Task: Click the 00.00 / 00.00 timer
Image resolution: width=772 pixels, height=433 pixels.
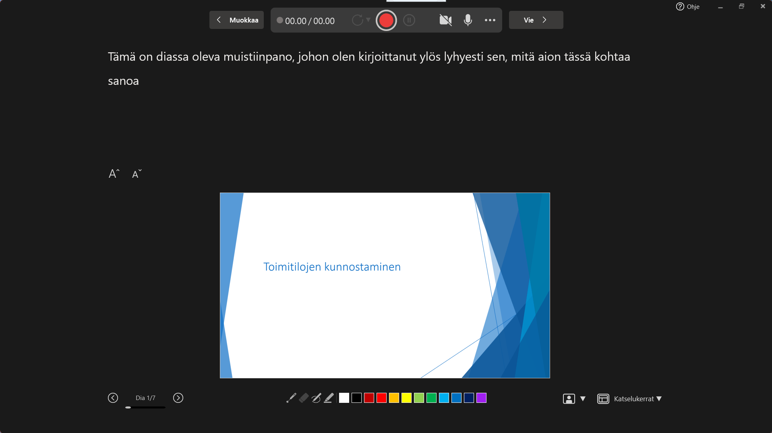Action: pyautogui.click(x=310, y=21)
